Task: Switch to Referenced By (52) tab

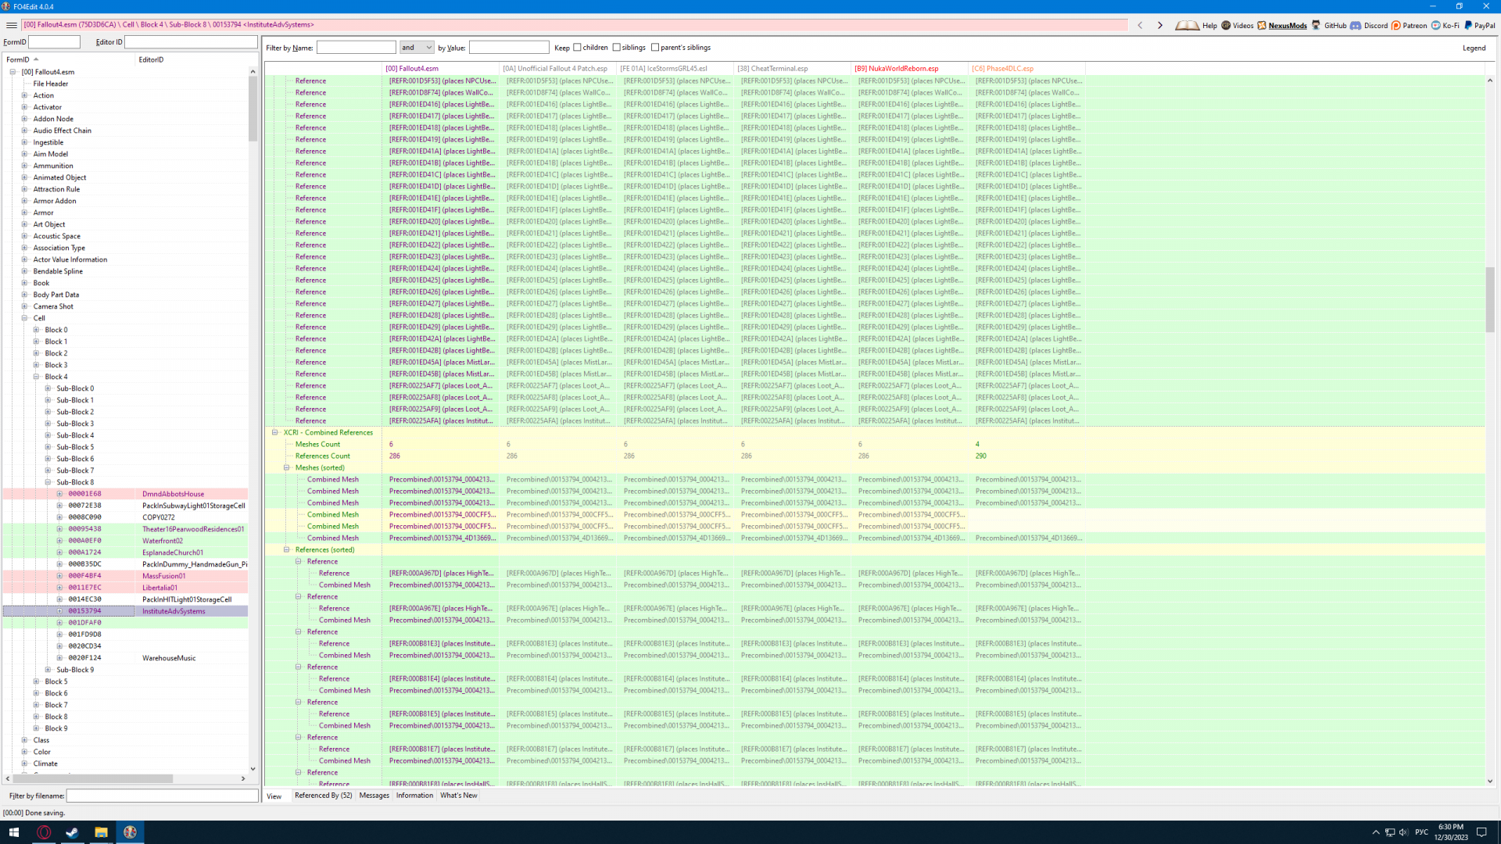Action: 323,796
